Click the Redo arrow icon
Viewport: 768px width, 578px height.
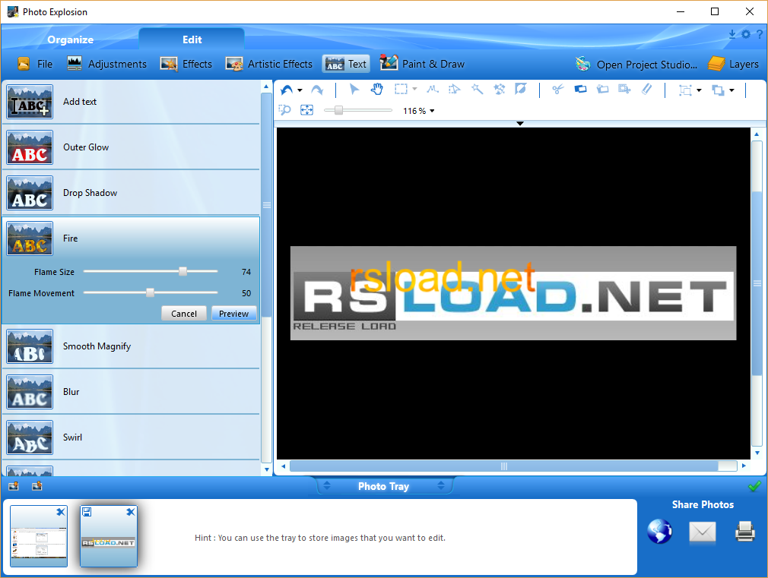coord(317,90)
